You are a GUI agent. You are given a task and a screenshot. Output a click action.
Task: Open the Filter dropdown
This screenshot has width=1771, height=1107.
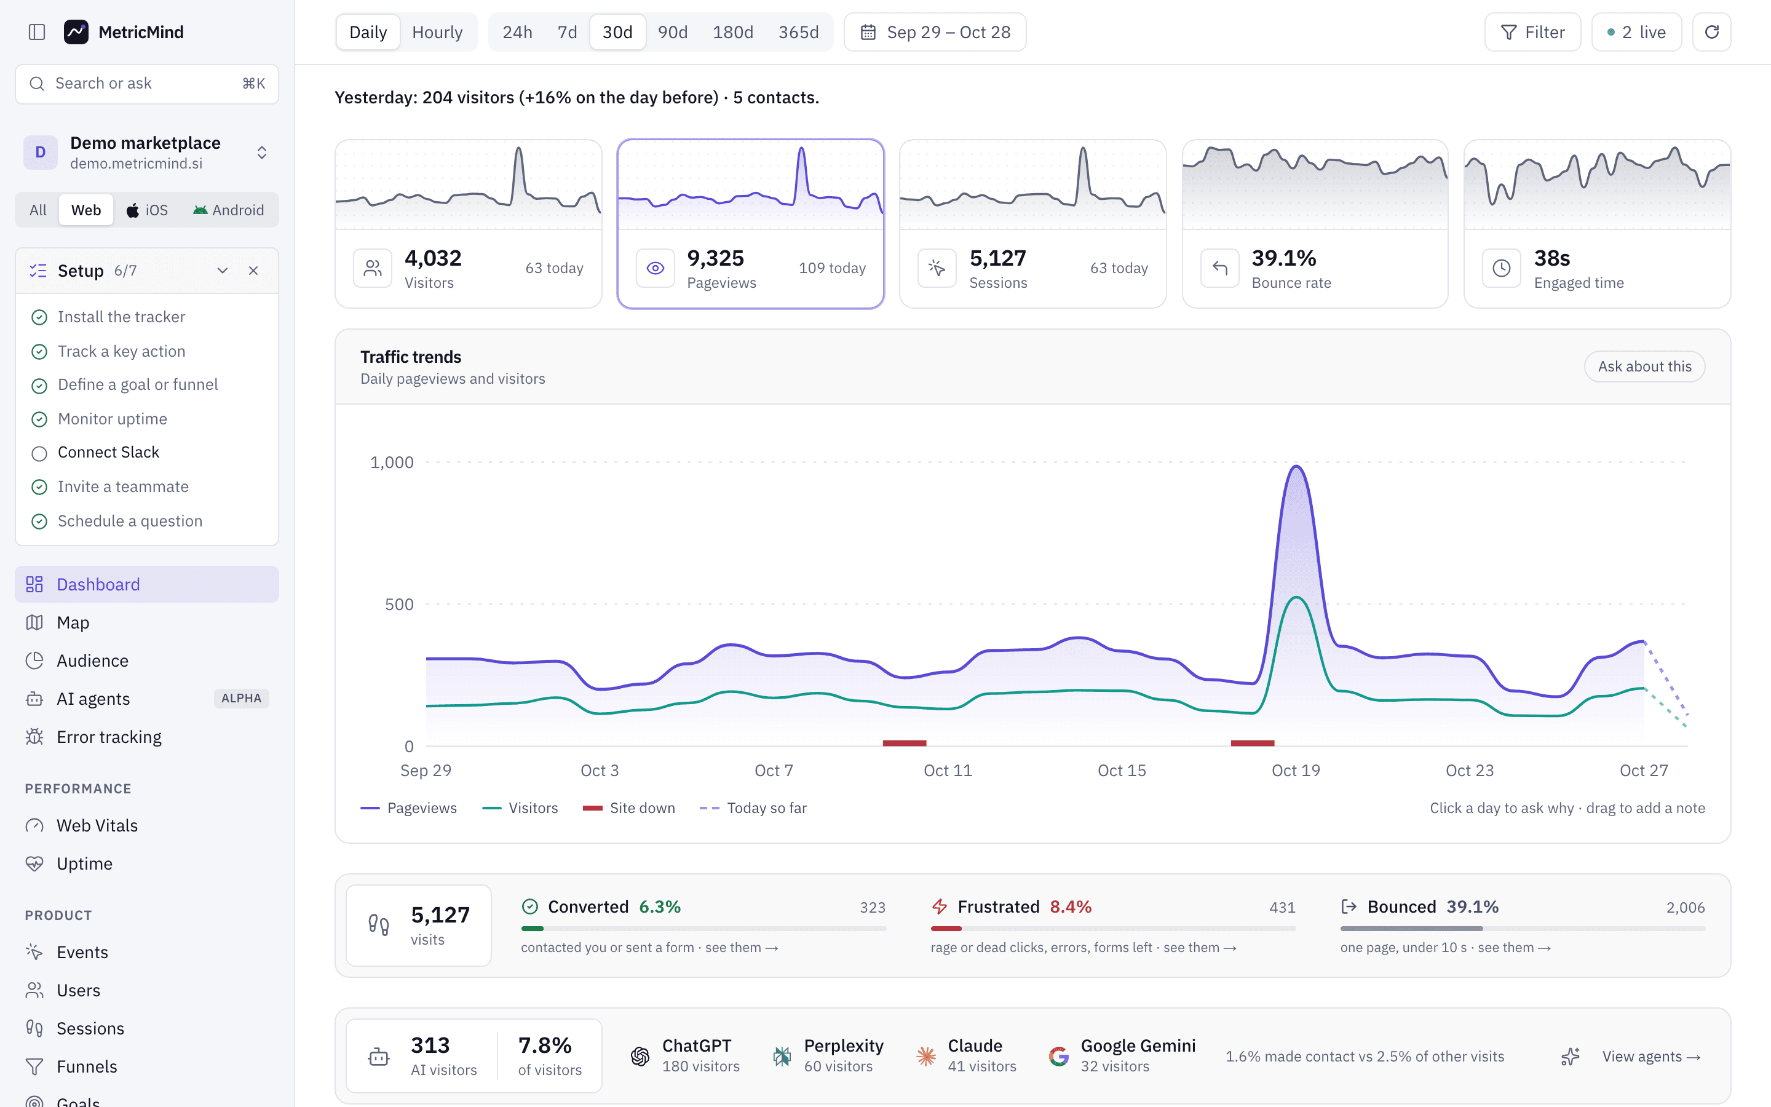1532,32
